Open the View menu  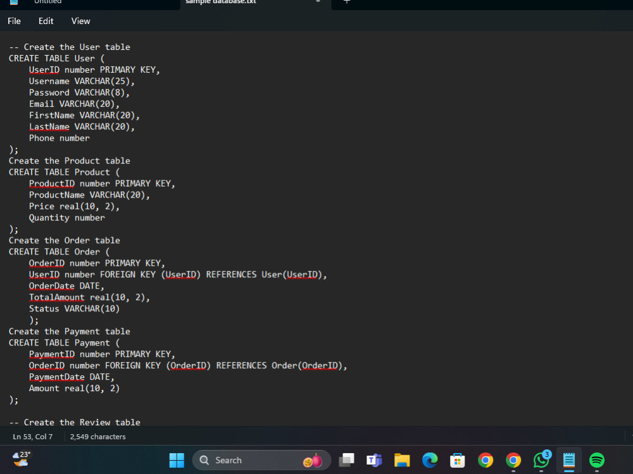pos(81,21)
